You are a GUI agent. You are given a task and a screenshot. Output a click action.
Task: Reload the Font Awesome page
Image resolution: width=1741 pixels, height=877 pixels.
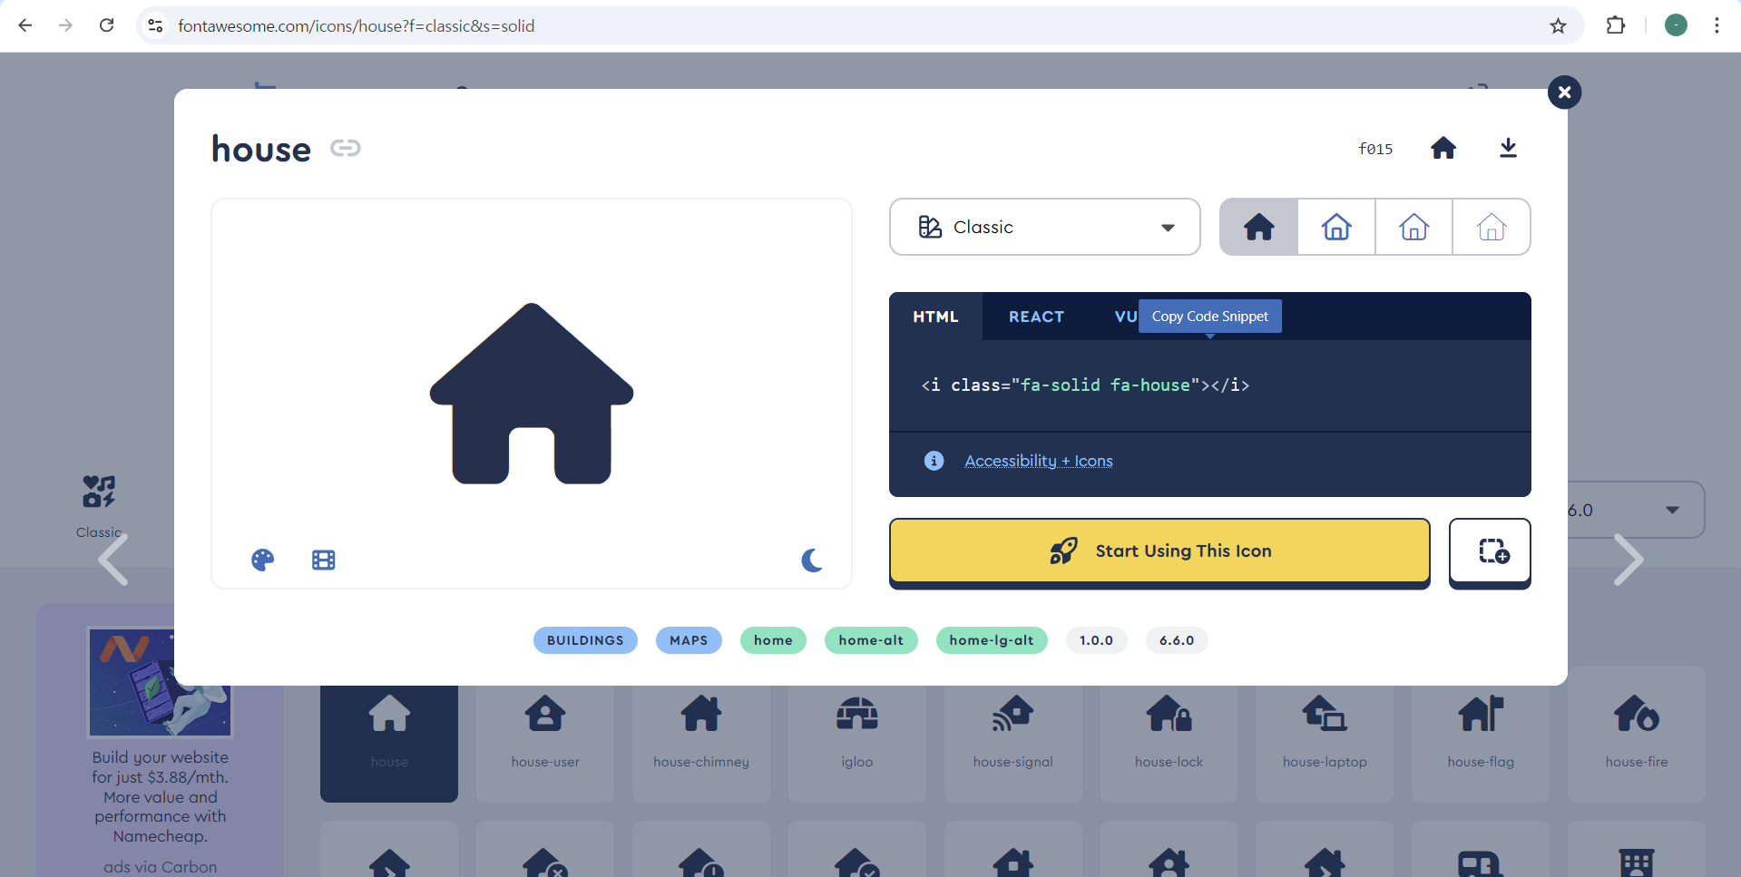[107, 25]
